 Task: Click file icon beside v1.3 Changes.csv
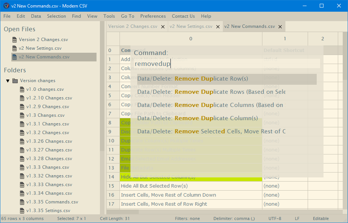(22, 115)
